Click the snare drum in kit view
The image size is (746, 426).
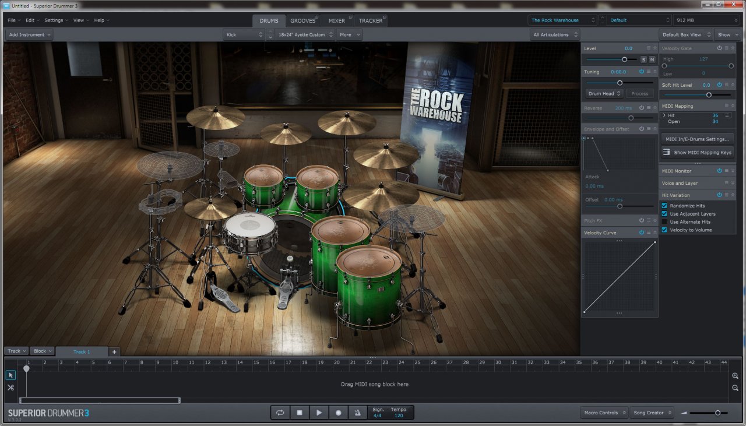point(250,232)
